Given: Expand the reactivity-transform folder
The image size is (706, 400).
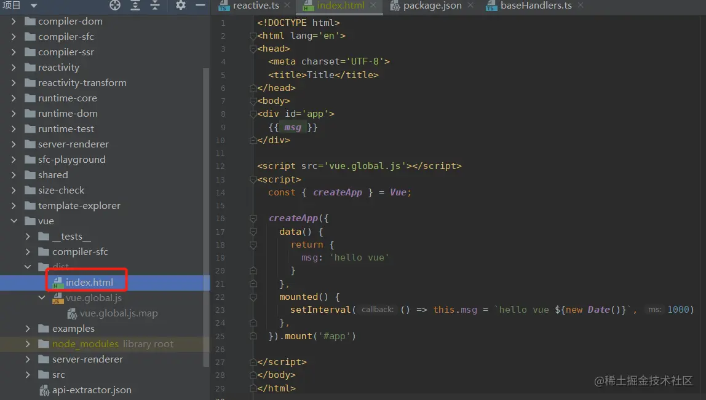Looking at the screenshot, I should coord(14,82).
